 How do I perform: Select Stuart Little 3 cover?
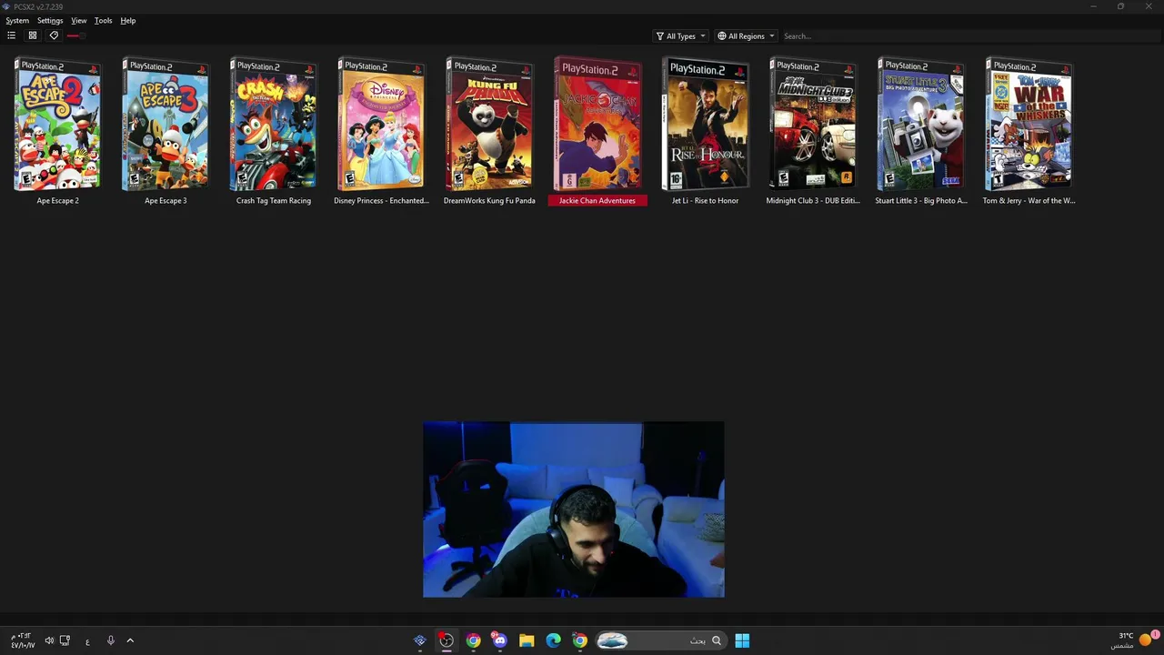pyautogui.click(x=921, y=125)
